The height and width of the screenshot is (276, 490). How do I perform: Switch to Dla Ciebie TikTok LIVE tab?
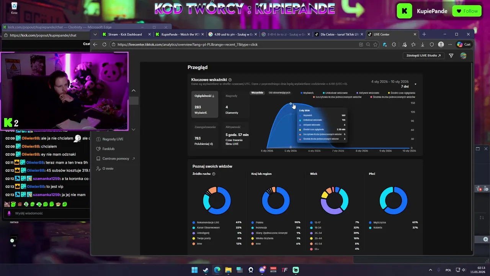(x=339, y=34)
